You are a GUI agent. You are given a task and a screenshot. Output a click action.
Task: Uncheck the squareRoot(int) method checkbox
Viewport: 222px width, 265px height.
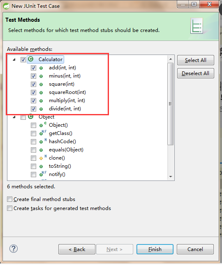point(33,92)
